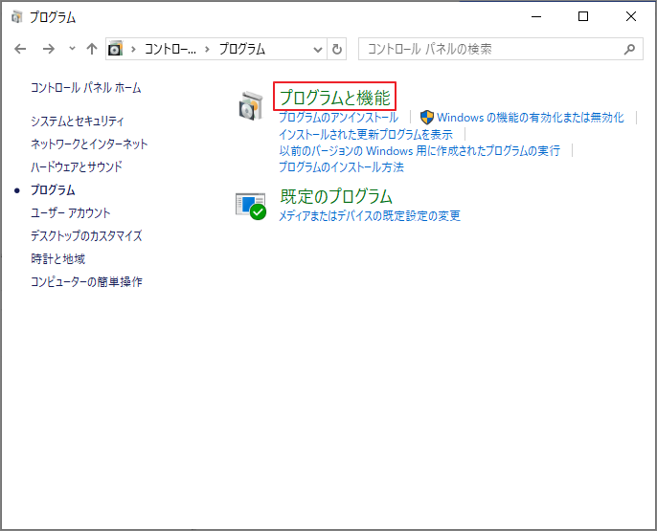Go forward with the right arrow
This screenshot has width=657, height=531.
click(49, 49)
